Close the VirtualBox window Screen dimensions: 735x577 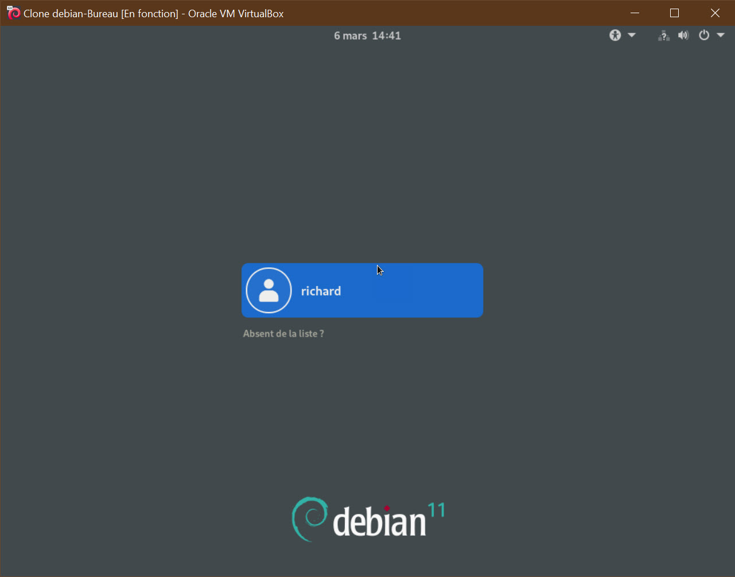(x=715, y=13)
